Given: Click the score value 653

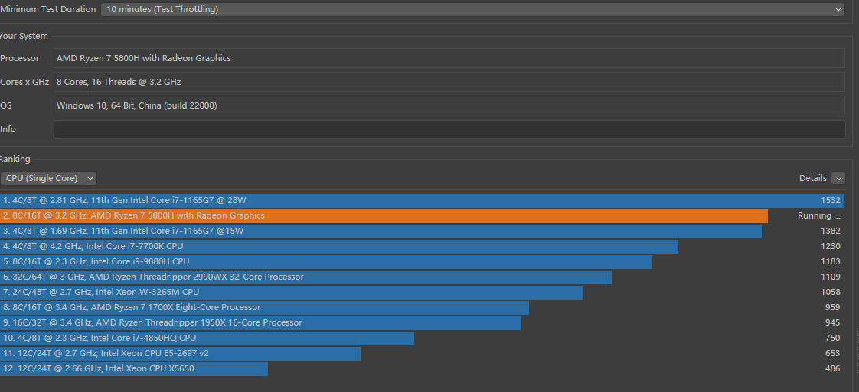Looking at the screenshot, I should (833, 354).
